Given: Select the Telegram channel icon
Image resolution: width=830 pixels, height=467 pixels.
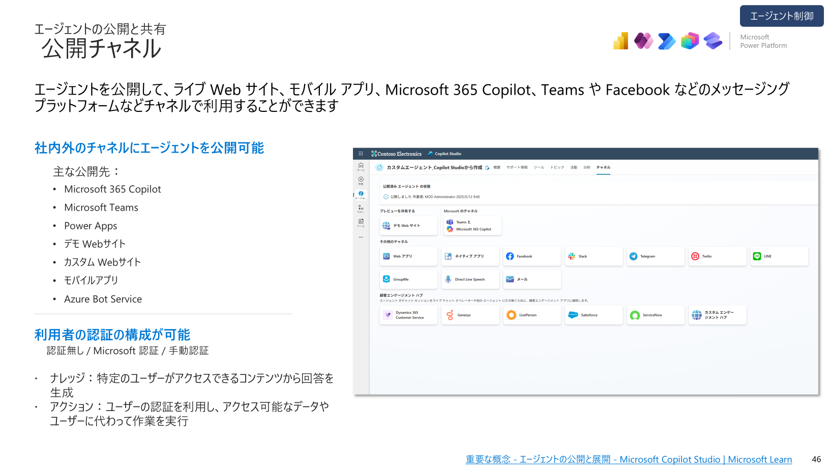Looking at the screenshot, I should click(633, 256).
